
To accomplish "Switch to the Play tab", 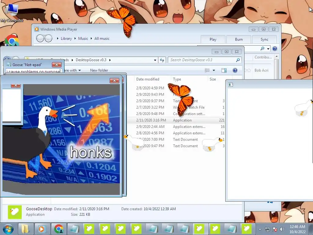I will 213,39.
